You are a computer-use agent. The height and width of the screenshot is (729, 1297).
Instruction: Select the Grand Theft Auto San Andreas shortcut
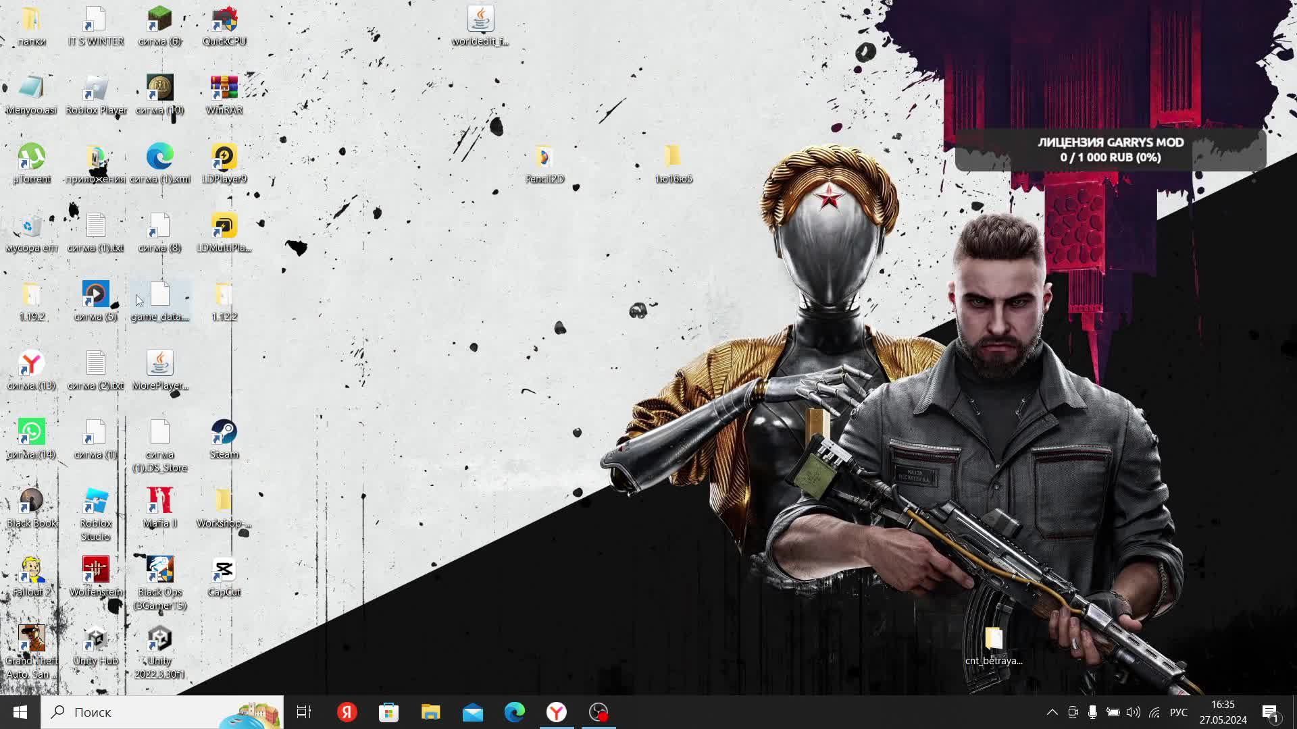(x=32, y=653)
